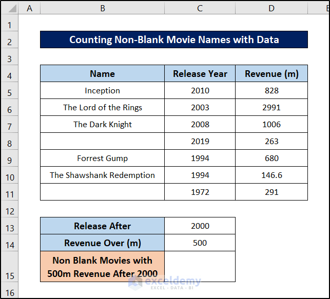This screenshot has height=299, width=330.
Task: Select column C header
Action: tap(200, 8)
